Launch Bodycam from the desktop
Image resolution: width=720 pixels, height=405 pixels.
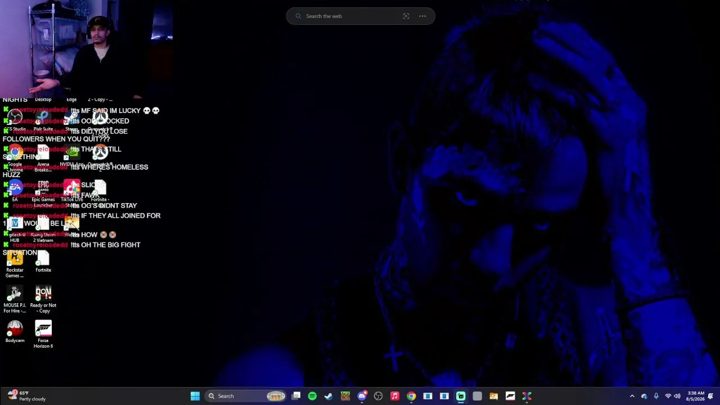tap(15, 332)
